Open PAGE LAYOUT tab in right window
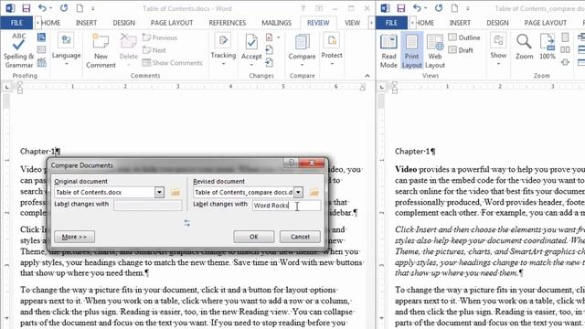 (x=546, y=23)
